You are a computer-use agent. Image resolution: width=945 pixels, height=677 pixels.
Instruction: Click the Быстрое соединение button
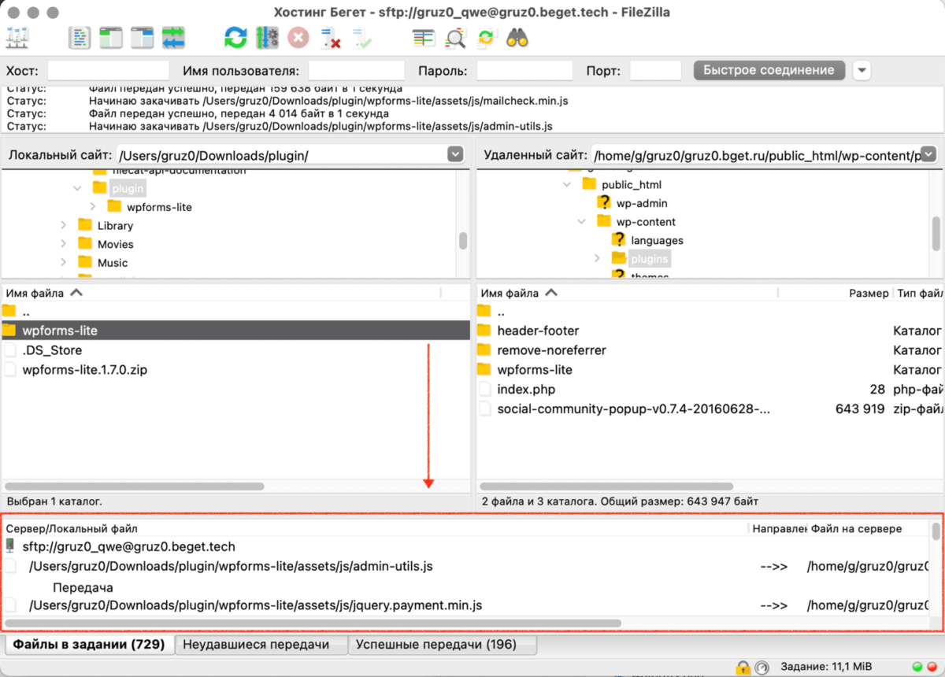point(769,71)
